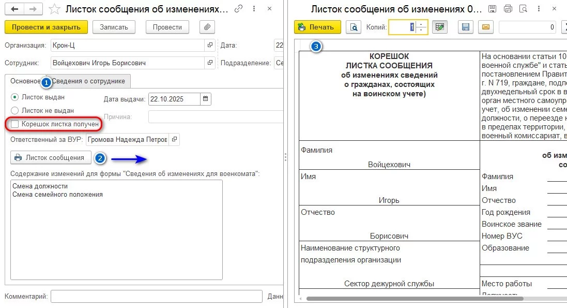Click the Образование label in form

pos(505,248)
